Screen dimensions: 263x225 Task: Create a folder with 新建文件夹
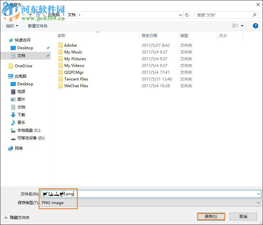pos(37,25)
